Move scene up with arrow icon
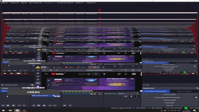The image size is (199, 112). pyautogui.click(x=19, y=105)
